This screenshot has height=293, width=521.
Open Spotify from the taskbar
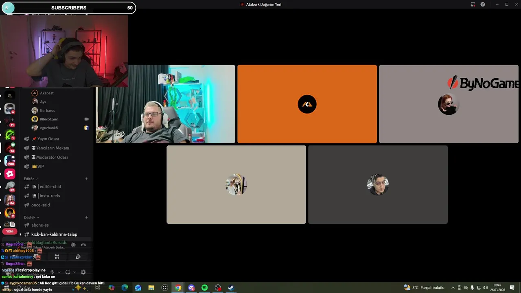205,288
